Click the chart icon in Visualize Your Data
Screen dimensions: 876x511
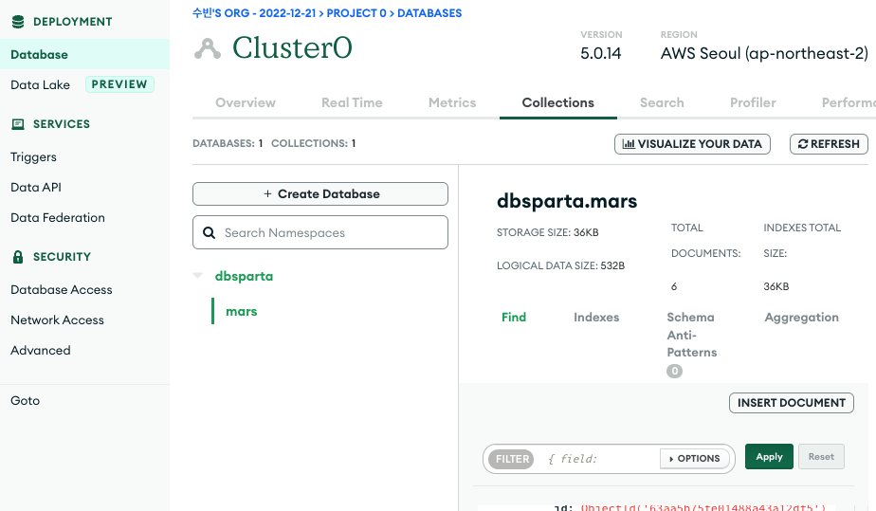click(x=629, y=144)
